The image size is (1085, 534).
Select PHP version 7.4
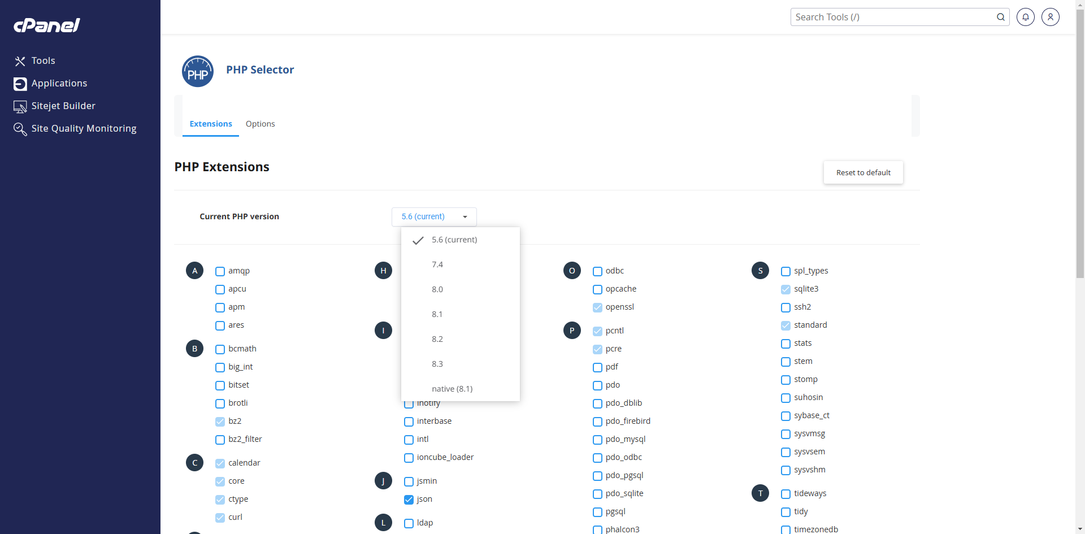click(461, 264)
